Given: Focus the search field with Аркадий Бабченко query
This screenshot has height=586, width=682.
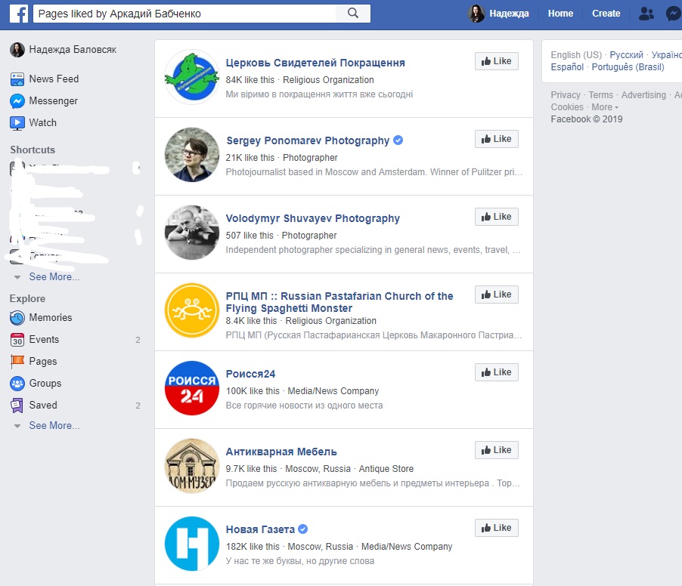Looking at the screenshot, I should (x=184, y=14).
